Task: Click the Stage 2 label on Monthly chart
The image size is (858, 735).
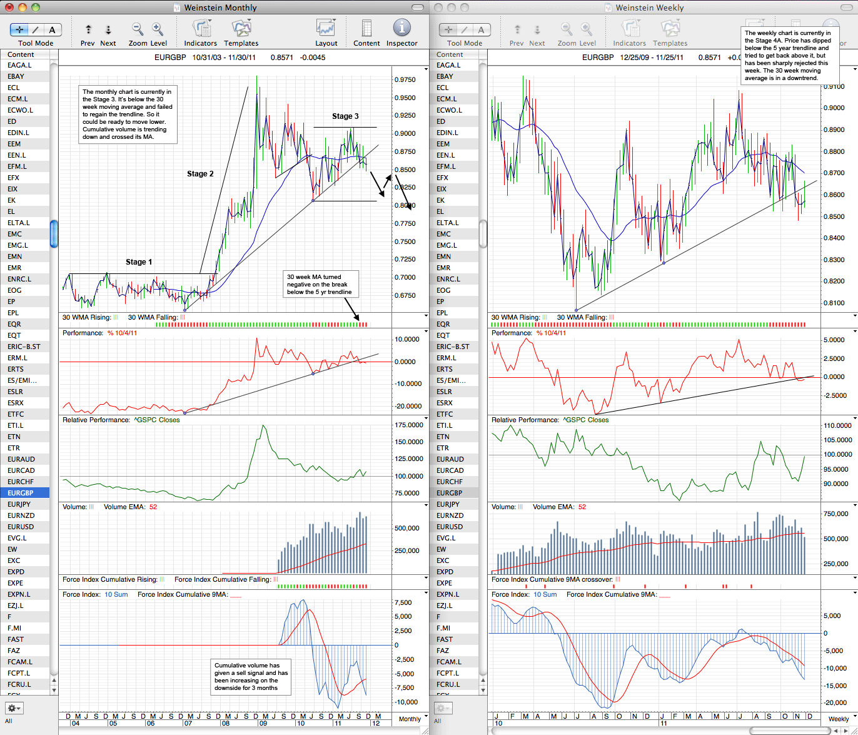Action: click(200, 174)
